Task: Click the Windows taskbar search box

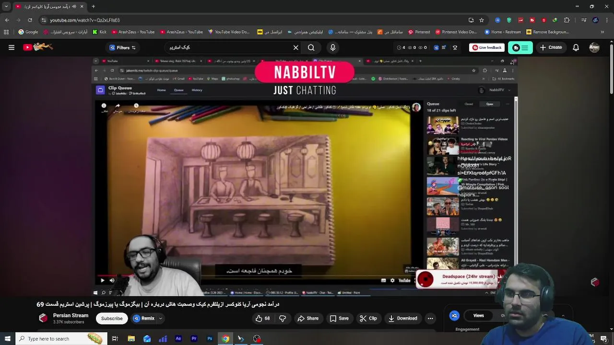Action: (x=60, y=339)
